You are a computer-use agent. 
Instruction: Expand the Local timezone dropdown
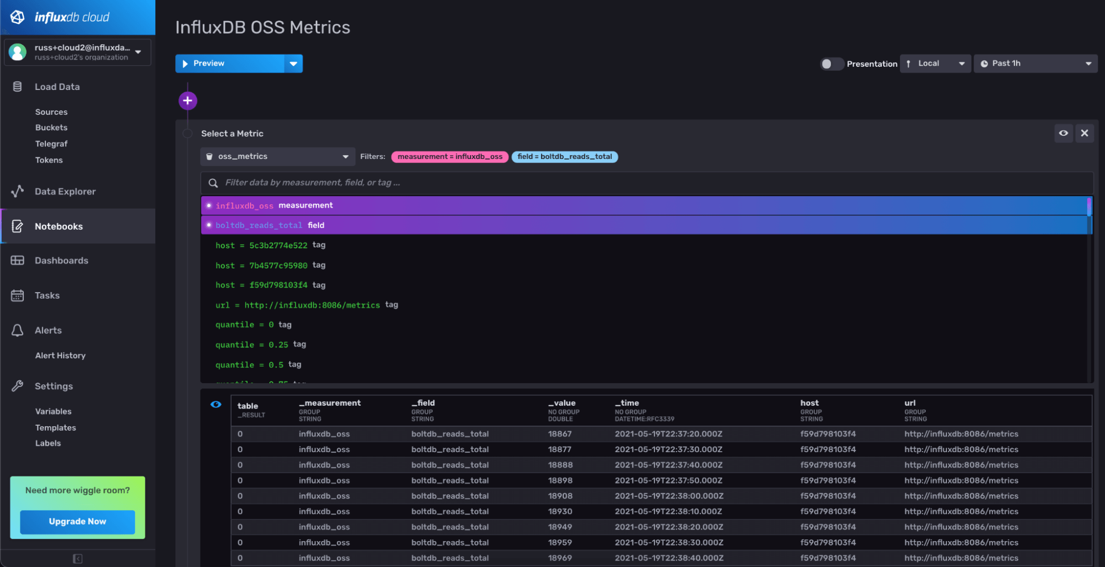[935, 63]
